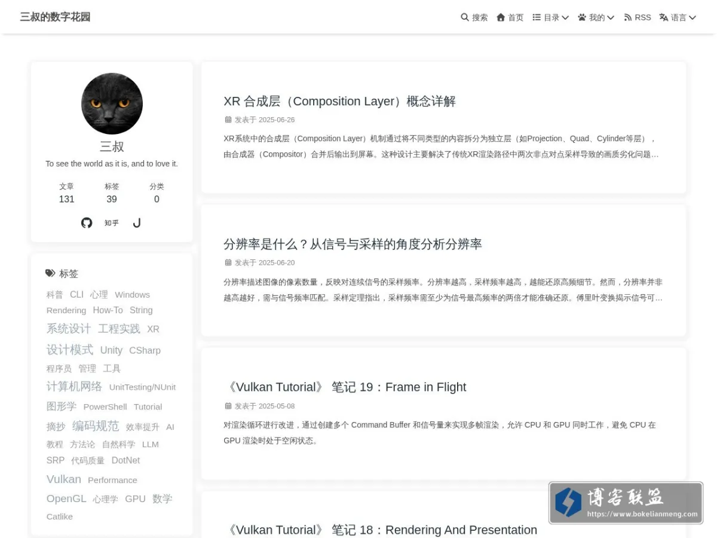Select the Catlike tag
Screen dimensions: 717x538
(60, 516)
